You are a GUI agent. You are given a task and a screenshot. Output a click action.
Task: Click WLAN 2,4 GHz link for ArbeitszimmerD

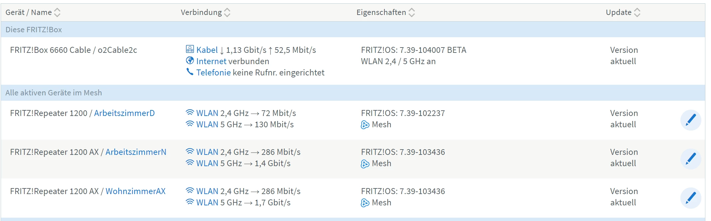(207, 113)
